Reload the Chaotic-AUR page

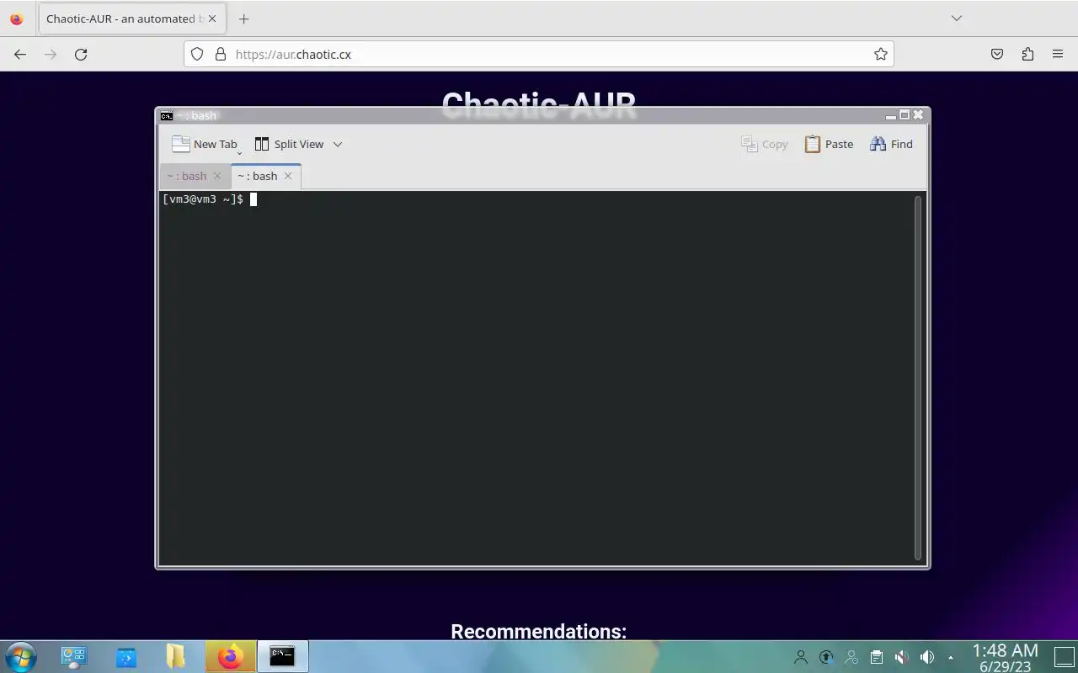coord(81,54)
